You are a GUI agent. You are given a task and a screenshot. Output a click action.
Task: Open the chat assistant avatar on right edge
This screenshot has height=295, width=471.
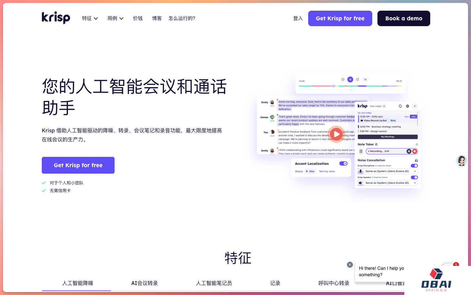461,160
